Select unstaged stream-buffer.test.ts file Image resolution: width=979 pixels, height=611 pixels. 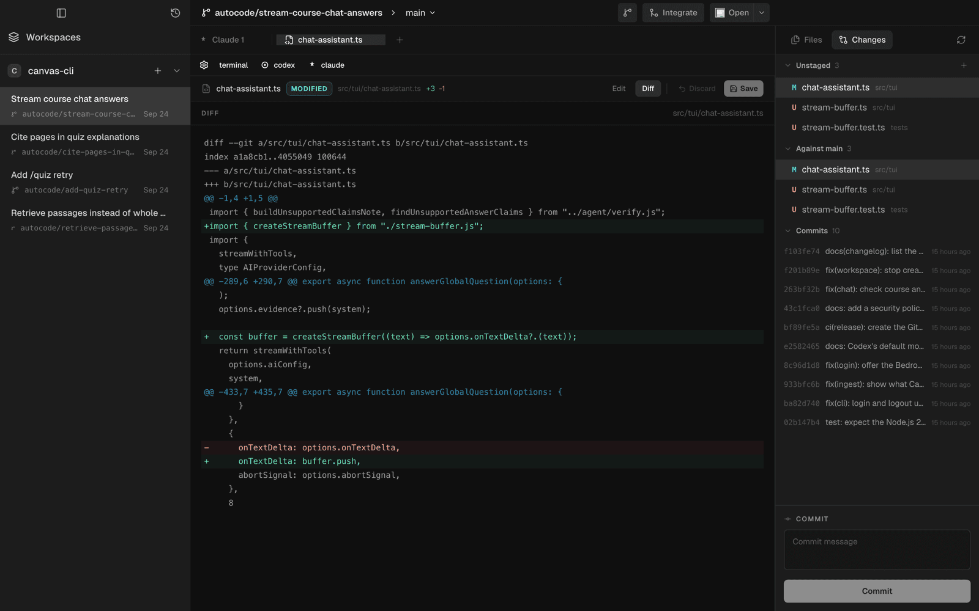(877, 128)
